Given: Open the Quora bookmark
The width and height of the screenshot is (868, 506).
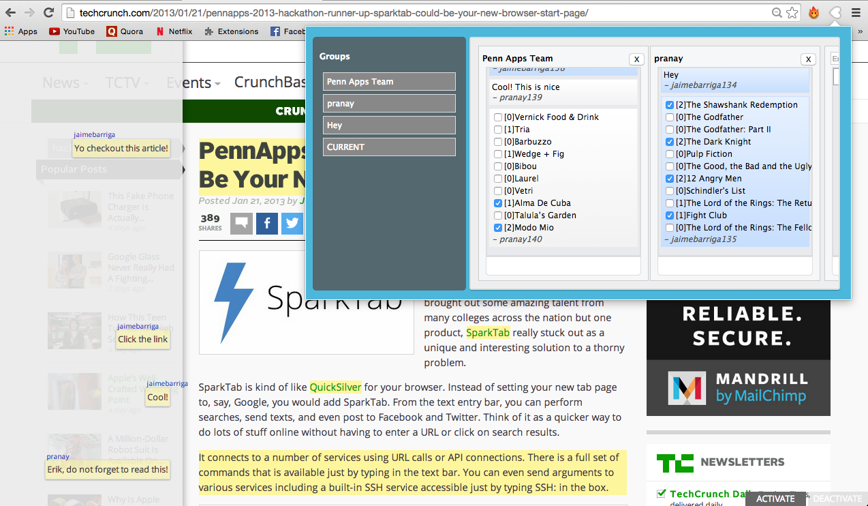Looking at the screenshot, I should 125,31.
